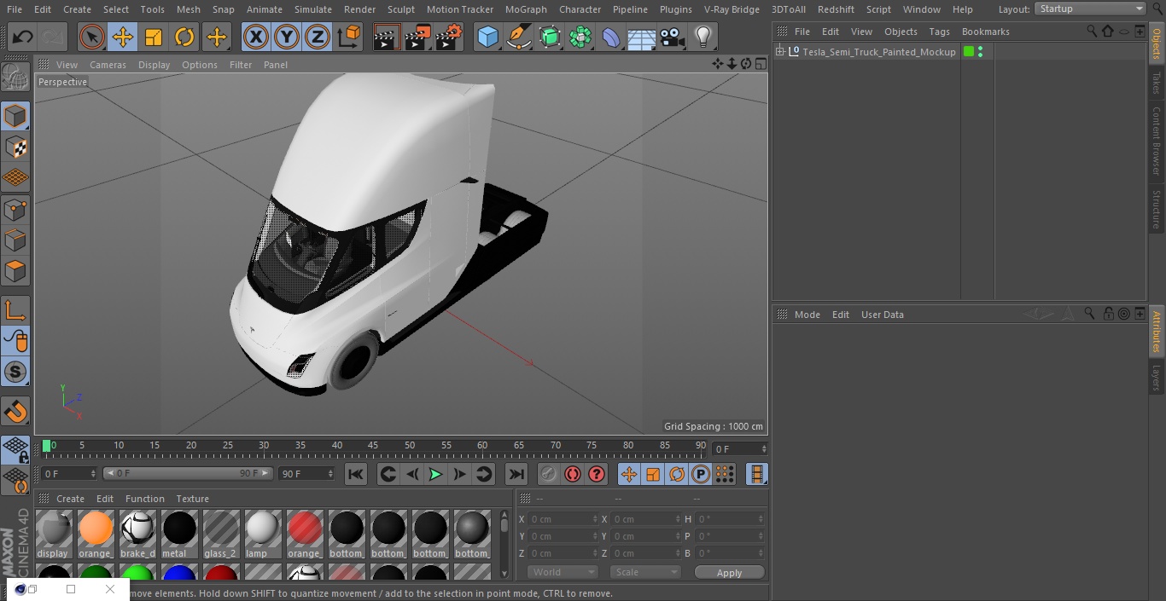Screen dimensions: 1166x601
Task: Open the World coordinate system dropdown
Action: [x=562, y=572]
